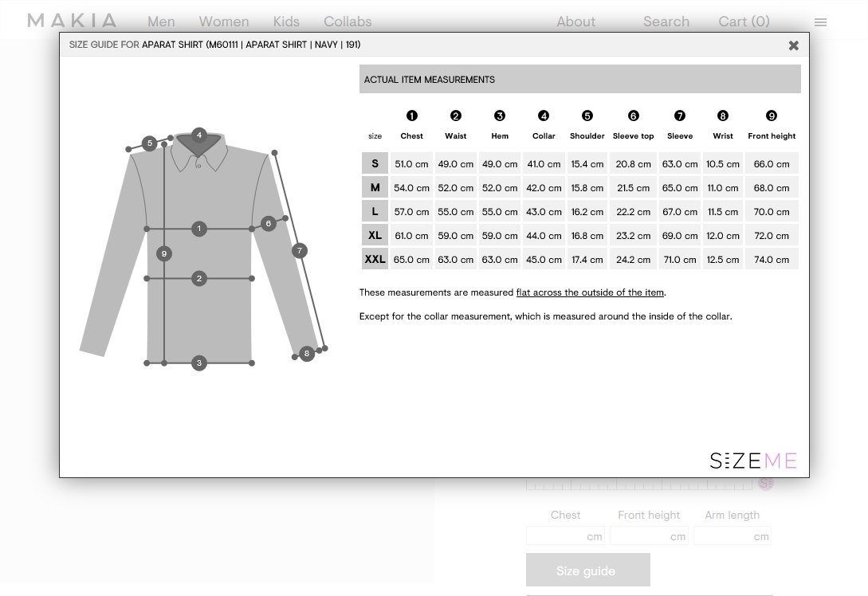Select marker 8 on the wrist
This screenshot has height=596, width=868.
[307, 354]
